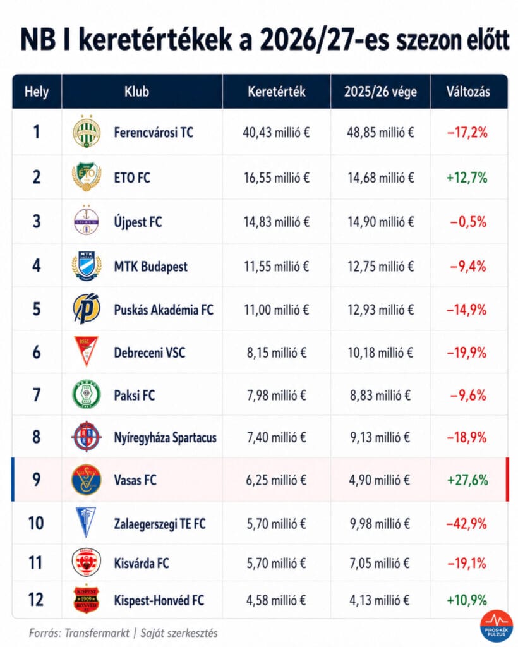Click the Ferencvárosi TC club crest
The height and width of the screenshot is (647, 518).
click(87, 131)
